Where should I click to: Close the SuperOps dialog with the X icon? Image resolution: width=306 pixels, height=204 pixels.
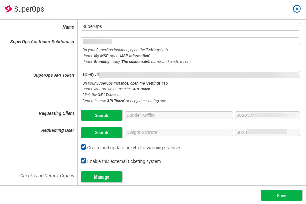pyautogui.click(x=297, y=9)
